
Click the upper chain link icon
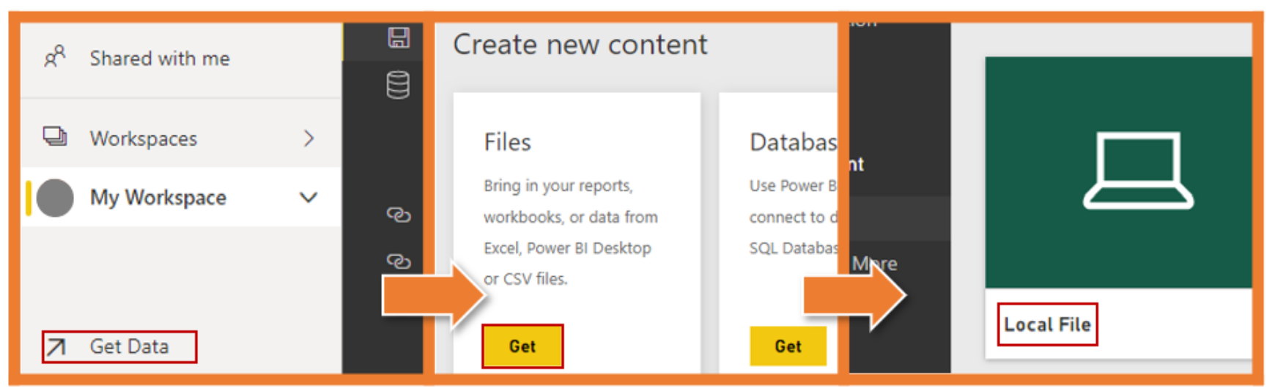399,215
